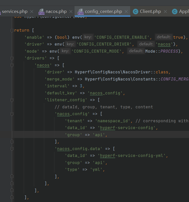Collapse the 'nacos' => [ array fold
The height and width of the screenshot is (202, 189).
pos(12,65)
